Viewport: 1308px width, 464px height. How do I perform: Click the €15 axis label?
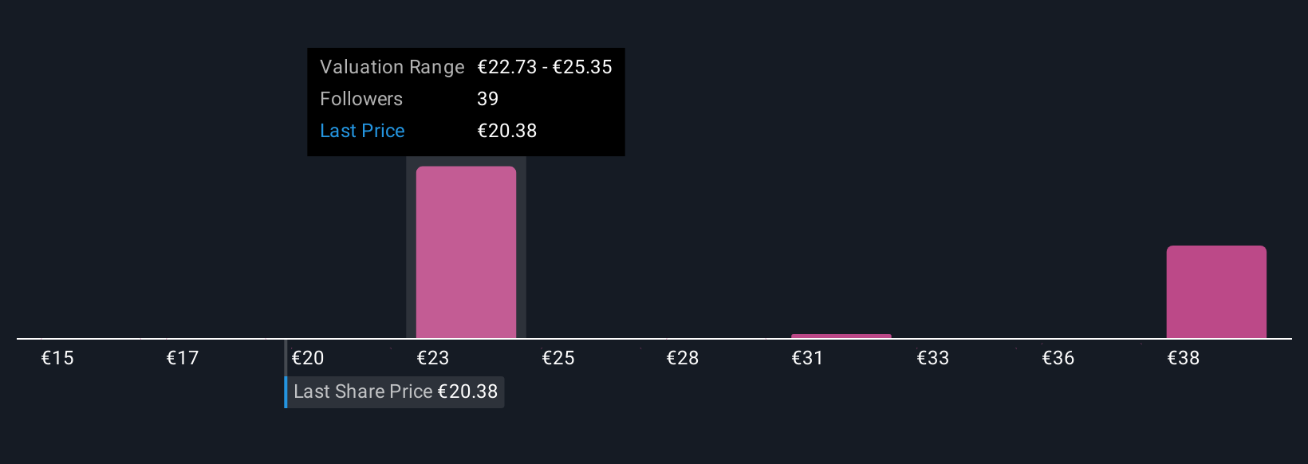(57, 358)
